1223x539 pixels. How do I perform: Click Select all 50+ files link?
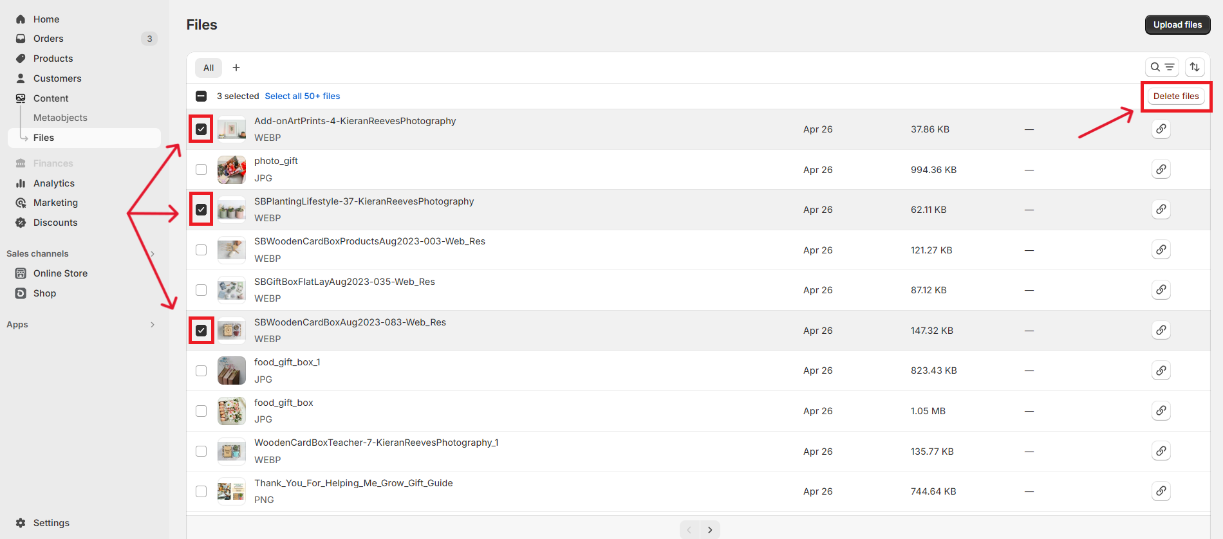point(302,96)
